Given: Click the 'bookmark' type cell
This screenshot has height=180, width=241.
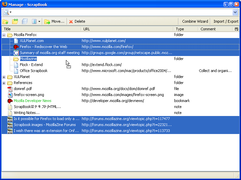Looking at the screenshot, I should click(x=182, y=101).
